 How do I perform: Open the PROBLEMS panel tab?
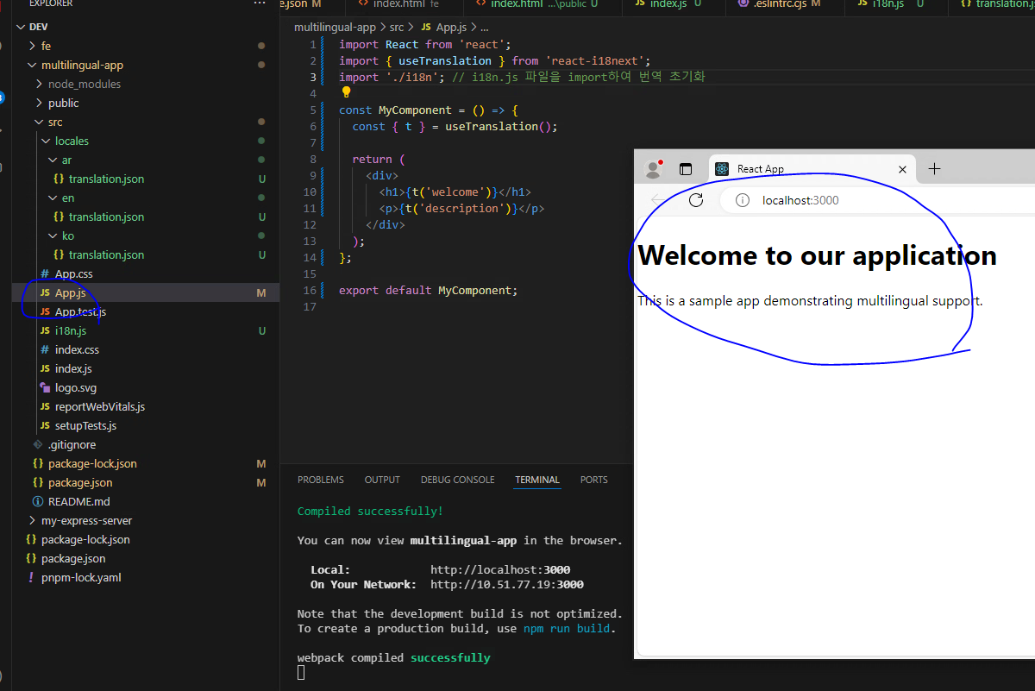coord(320,480)
